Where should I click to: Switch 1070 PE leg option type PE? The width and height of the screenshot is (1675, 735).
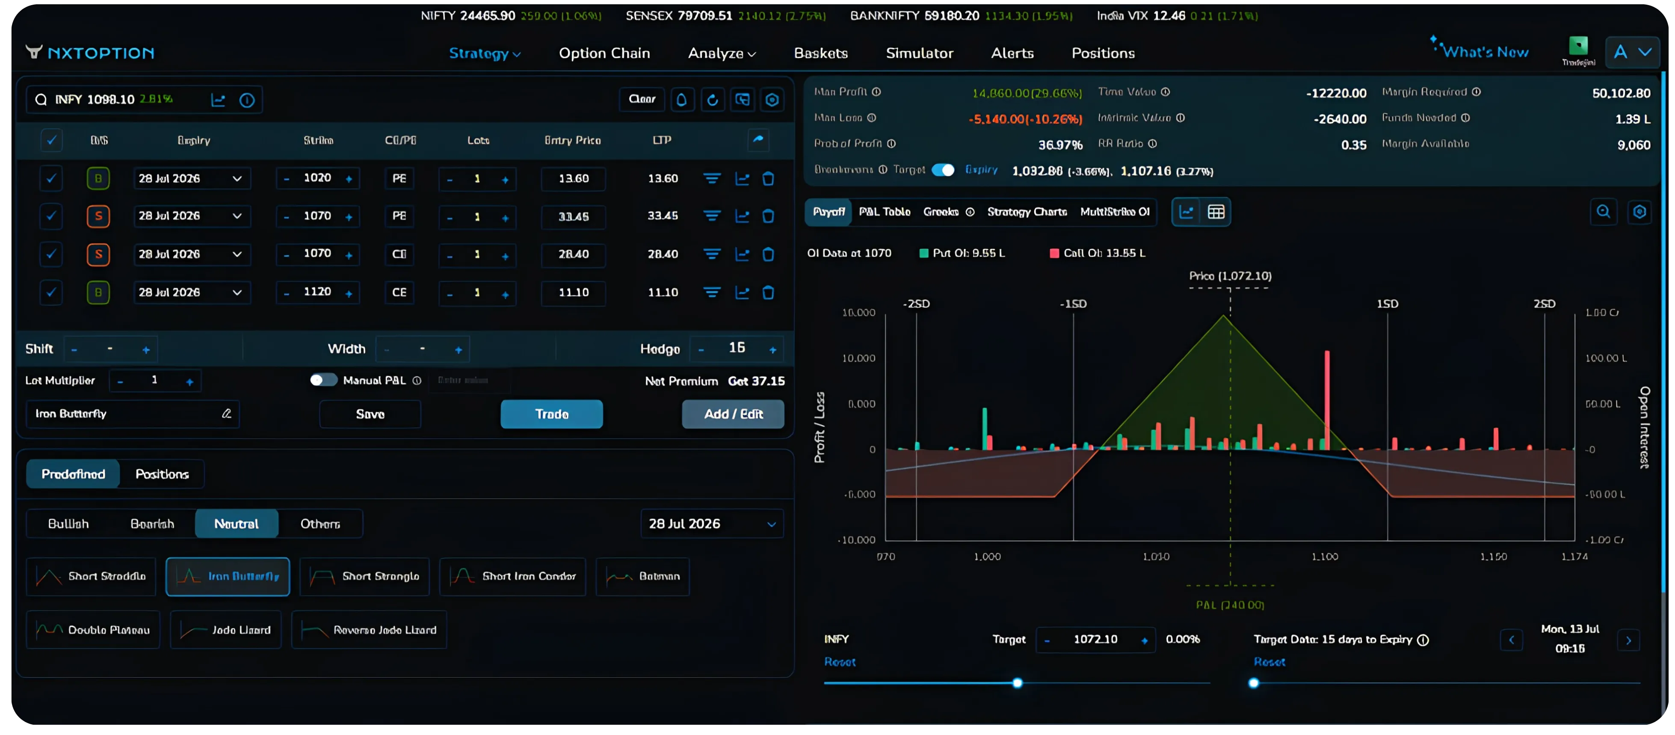[399, 216]
